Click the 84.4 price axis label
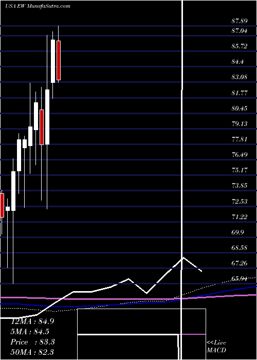This screenshot has height=360, width=257. 237,62
